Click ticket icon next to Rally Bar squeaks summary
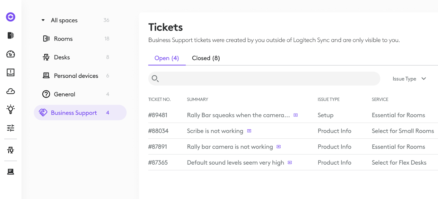Image resolution: width=438 pixels, height=199 pixels. pyautogui.click(x=296, y=115)
